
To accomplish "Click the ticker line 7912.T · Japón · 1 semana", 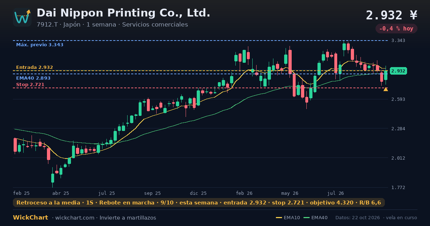I will [x=112, y=25].
